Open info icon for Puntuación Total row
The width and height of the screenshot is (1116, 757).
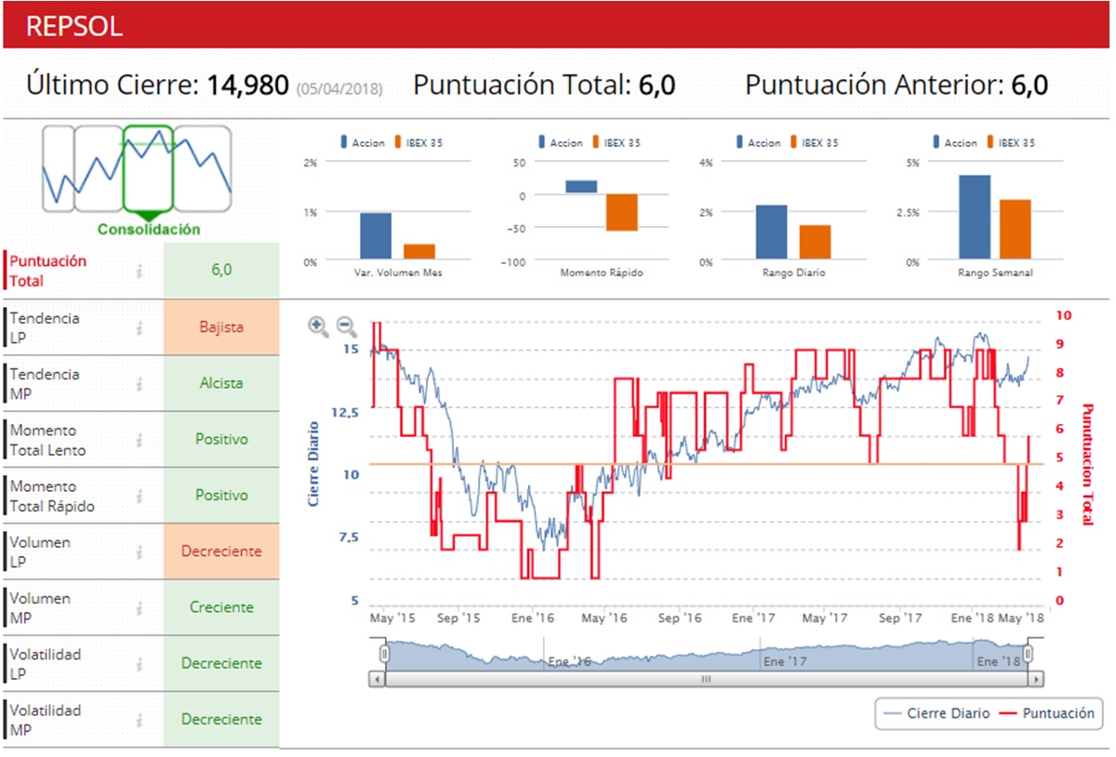(139, 272)
